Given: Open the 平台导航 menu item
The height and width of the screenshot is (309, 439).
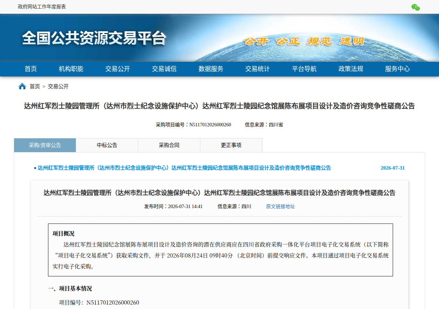Looking at the screenshot, I should click(x=304, y=69).
